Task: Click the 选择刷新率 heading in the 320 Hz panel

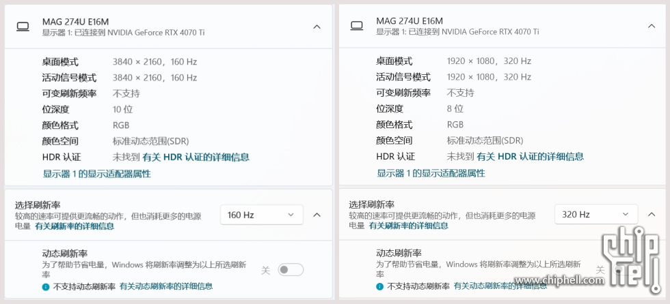Action: point(372,204)
